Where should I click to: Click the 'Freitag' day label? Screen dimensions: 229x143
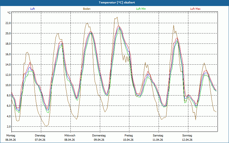pyautogui.click(x=129, y=136)
